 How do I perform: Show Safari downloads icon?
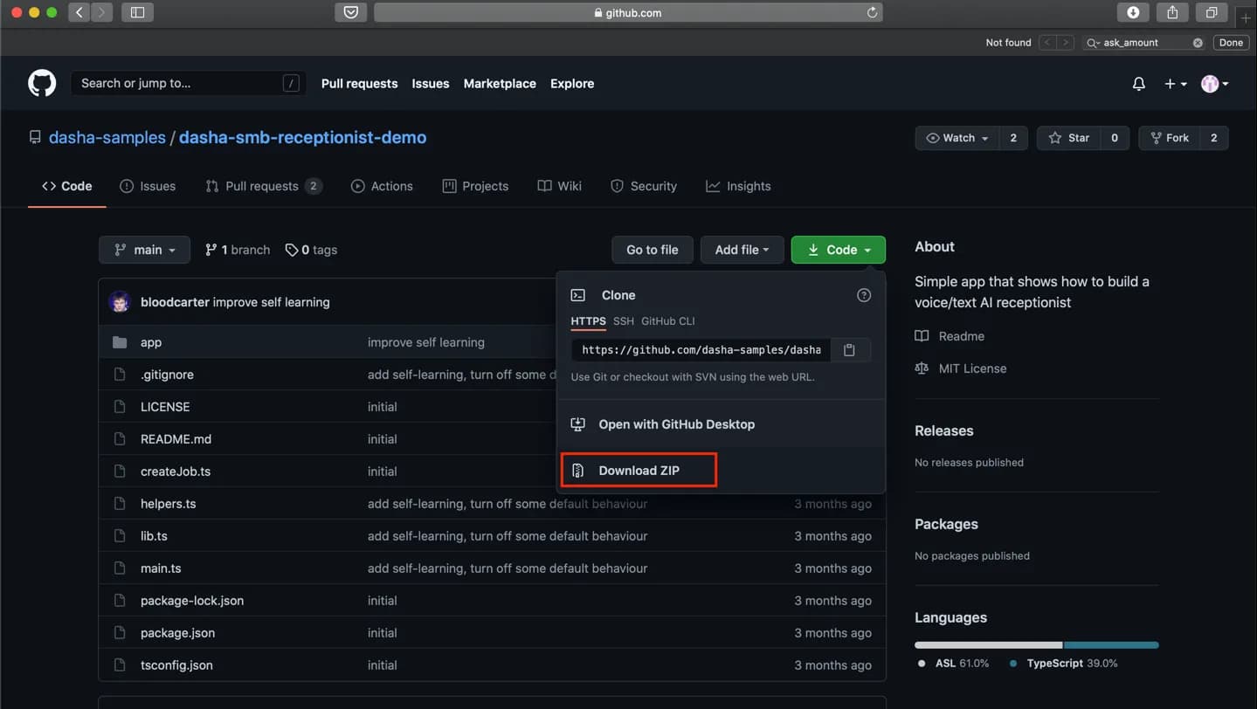[x=1133, y=12]
